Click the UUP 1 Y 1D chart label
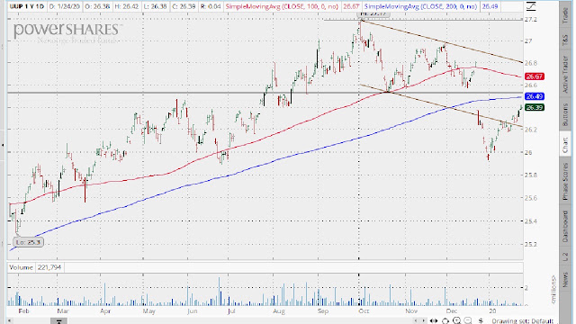Screen dimensions: 576x324 pyautogui.click(x=27, y=6)
